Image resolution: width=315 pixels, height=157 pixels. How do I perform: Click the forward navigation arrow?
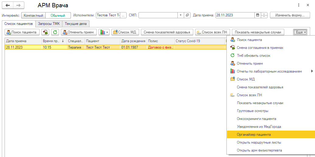(x=18, y=5)
